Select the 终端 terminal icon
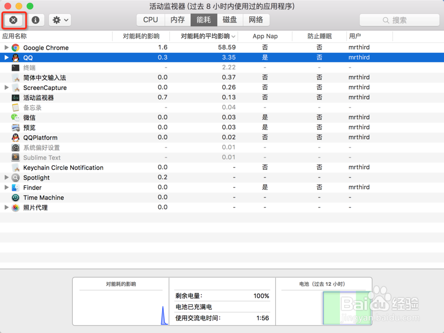 [x=15, y=67]
